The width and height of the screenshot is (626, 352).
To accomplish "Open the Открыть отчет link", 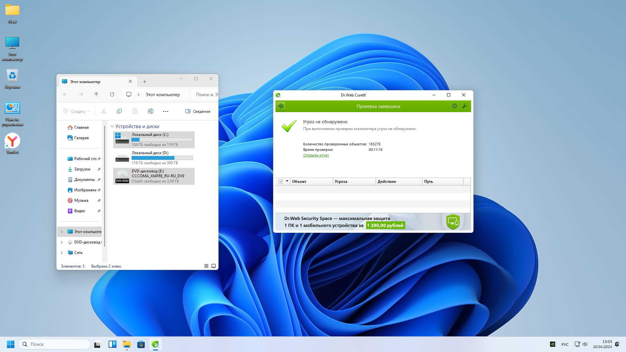I will point(316,155).
